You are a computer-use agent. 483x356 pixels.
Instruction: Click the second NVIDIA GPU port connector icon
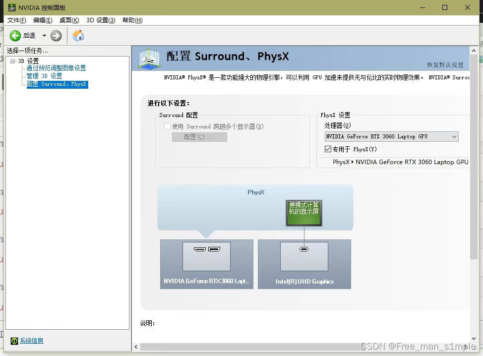[x=214, y=249]
